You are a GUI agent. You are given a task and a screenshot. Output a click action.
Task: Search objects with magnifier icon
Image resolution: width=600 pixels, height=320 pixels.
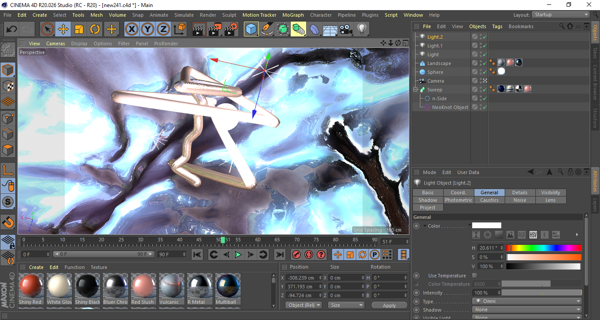click(562, 26)
